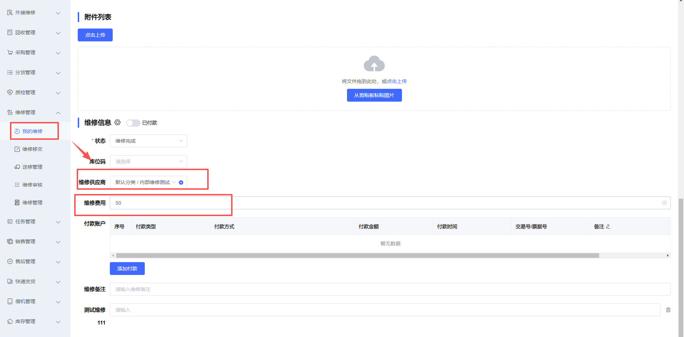684x337 pixels.
Task: Click the 从剪贴板粘贴图片 button
Action: [374, 95]
